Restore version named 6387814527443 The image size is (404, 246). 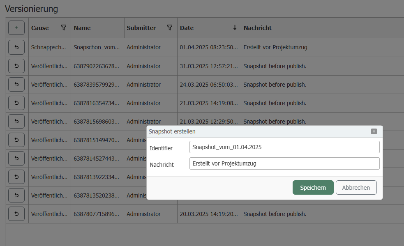point(16,159)
